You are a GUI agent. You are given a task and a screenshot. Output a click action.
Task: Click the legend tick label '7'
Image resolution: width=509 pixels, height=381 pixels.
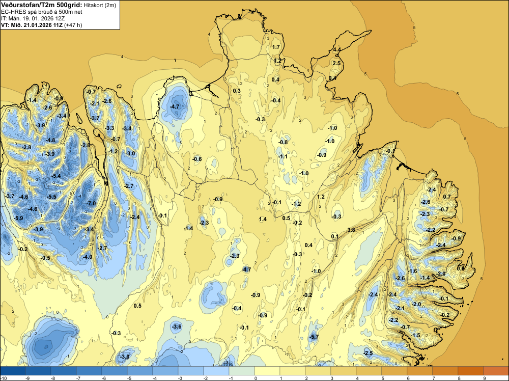coord(434,378)
